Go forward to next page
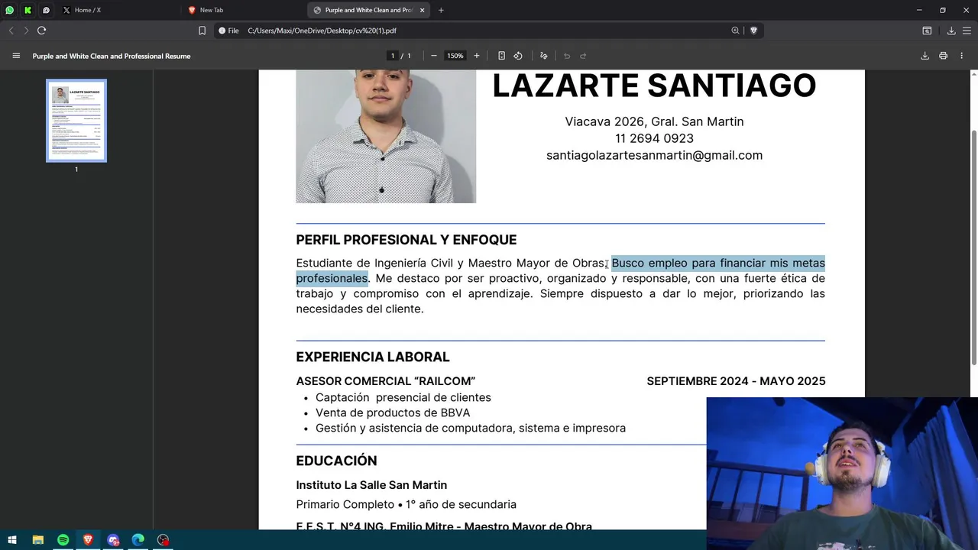Viewport: 978px width, 550px height. pos(26,31)
